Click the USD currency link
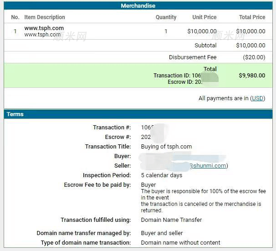276x251 pixels. point(258,98)
